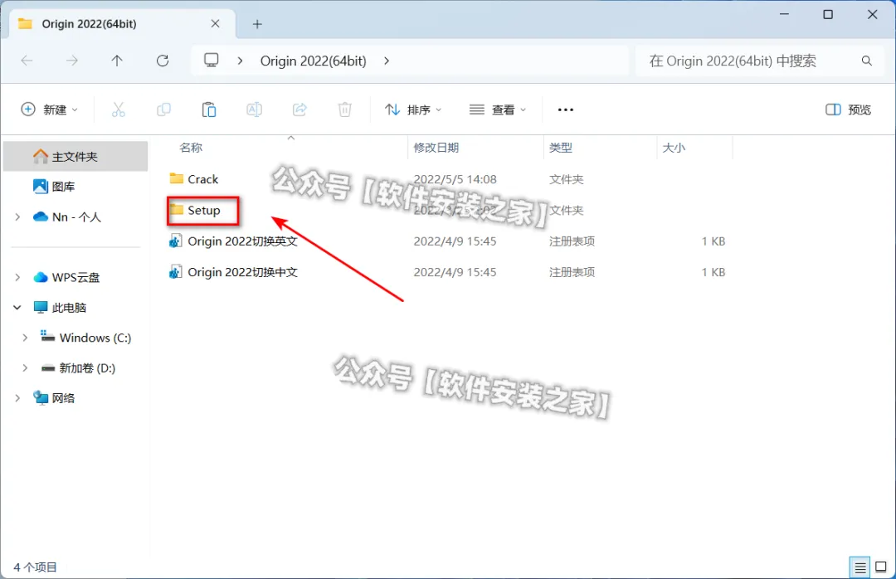
Task: Select the Origin 2022切换英文 registry file
Action: coord(233,241)
